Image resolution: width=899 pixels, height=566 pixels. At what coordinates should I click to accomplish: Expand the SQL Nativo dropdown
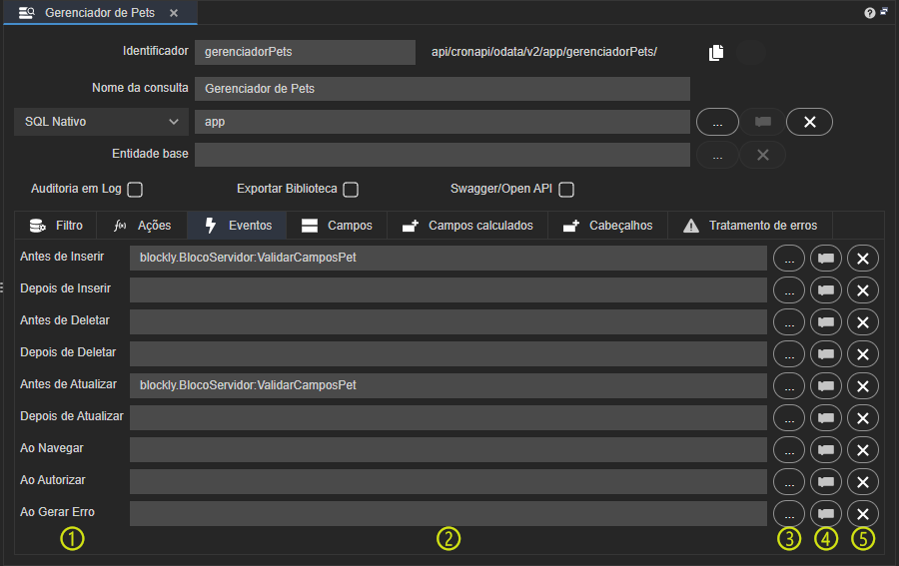pos(102,122)
